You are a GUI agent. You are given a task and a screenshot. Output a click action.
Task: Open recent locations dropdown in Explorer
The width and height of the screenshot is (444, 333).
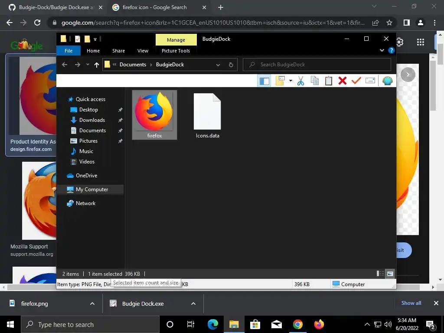(x=88, y=65)
